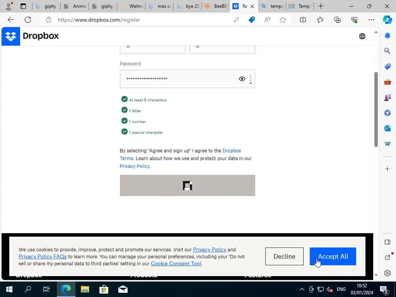Open Windows taskbar search

coord(28,289)
